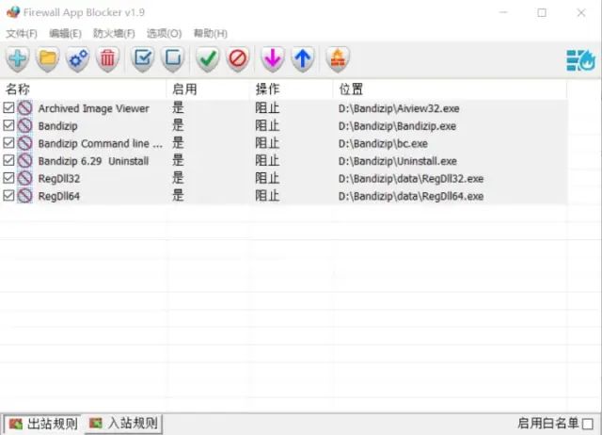Uncheck the Archived Image Viewer checkbox
Viewport: 602px width, 435px height.
[x=8, y=108]
